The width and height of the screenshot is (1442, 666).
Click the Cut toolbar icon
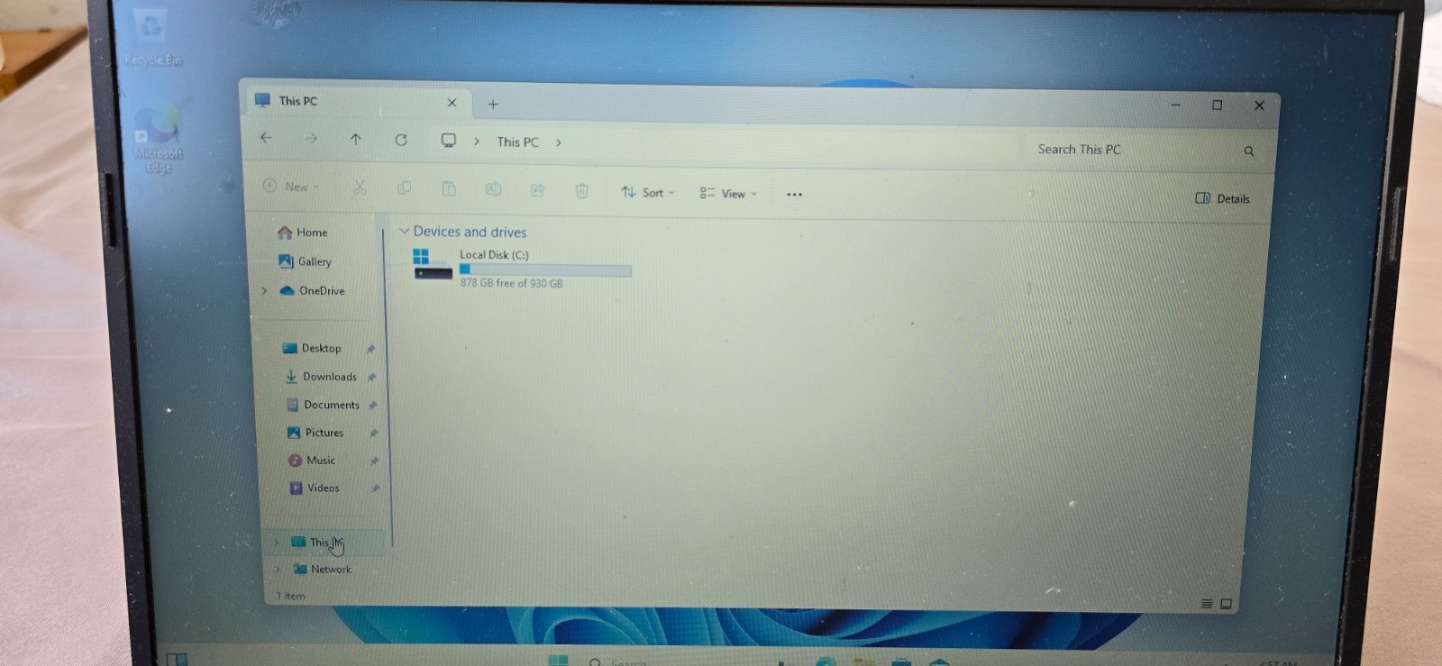[x=360, y=187]
